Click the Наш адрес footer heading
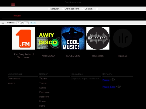Screen dimensions: 146x109 77,74
